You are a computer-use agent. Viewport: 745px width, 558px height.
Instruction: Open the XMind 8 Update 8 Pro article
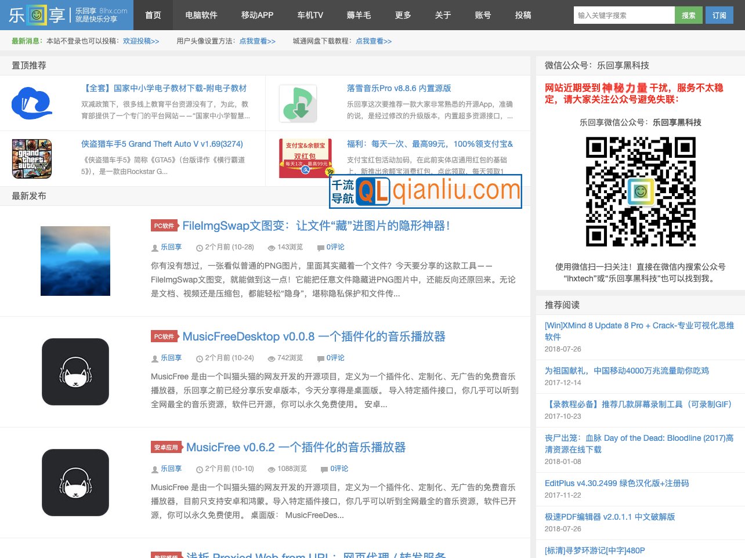point(639,331)
